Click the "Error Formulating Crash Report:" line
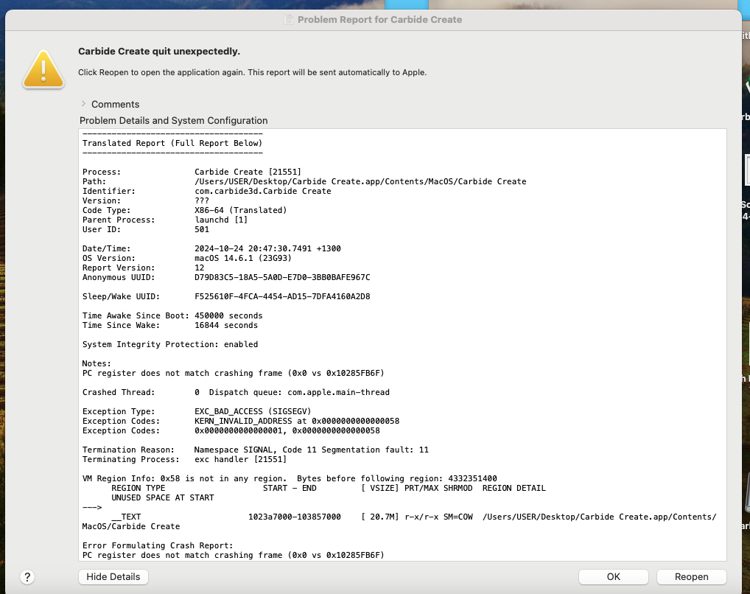Screen dimensions: 750x594 tap(158, 545)
